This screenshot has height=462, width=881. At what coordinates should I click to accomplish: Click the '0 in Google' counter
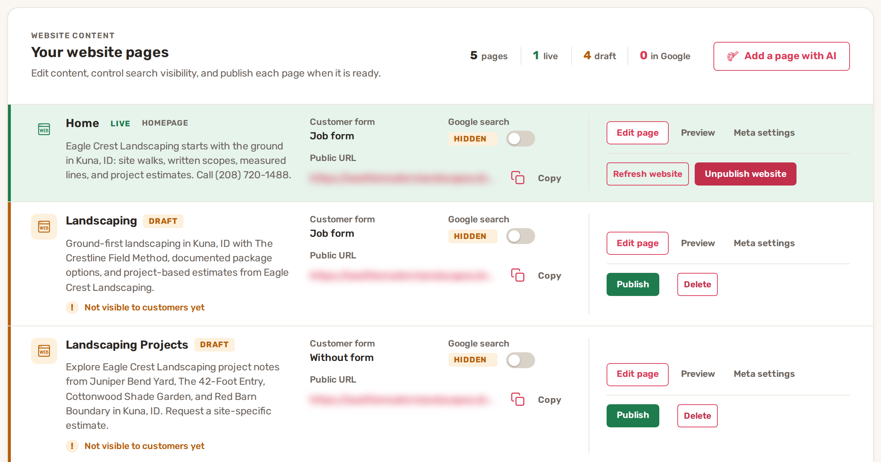665,56
